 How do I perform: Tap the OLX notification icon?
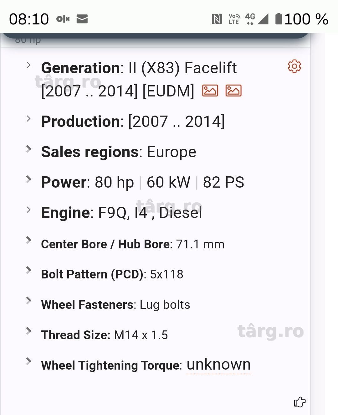(x=63, y=19)
